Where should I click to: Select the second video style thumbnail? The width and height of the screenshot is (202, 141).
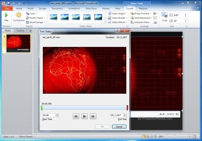coord(64,17)
